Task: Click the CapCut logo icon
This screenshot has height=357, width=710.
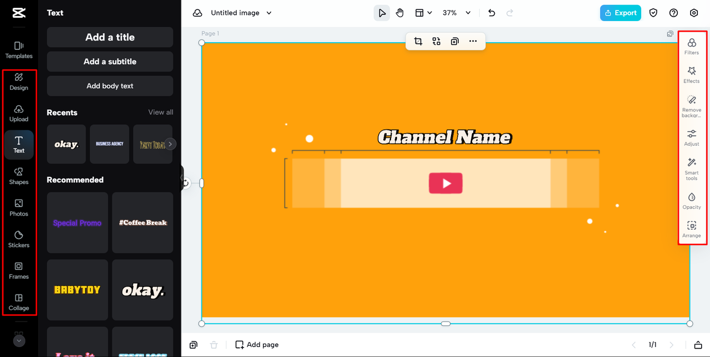Action: coord(19,13)
